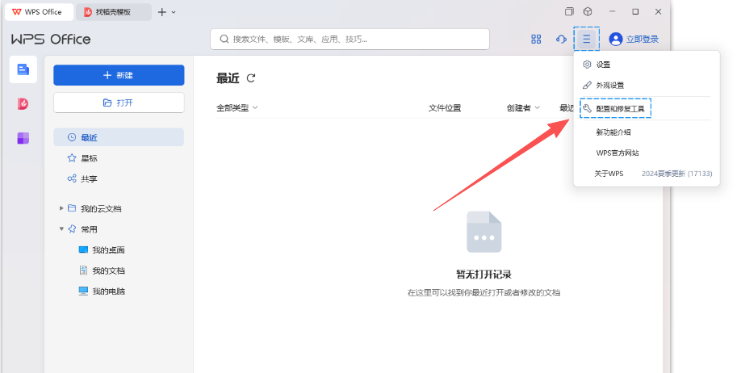
Task: Choose 配置和修复工具 menu item
Action: point(616,109)
